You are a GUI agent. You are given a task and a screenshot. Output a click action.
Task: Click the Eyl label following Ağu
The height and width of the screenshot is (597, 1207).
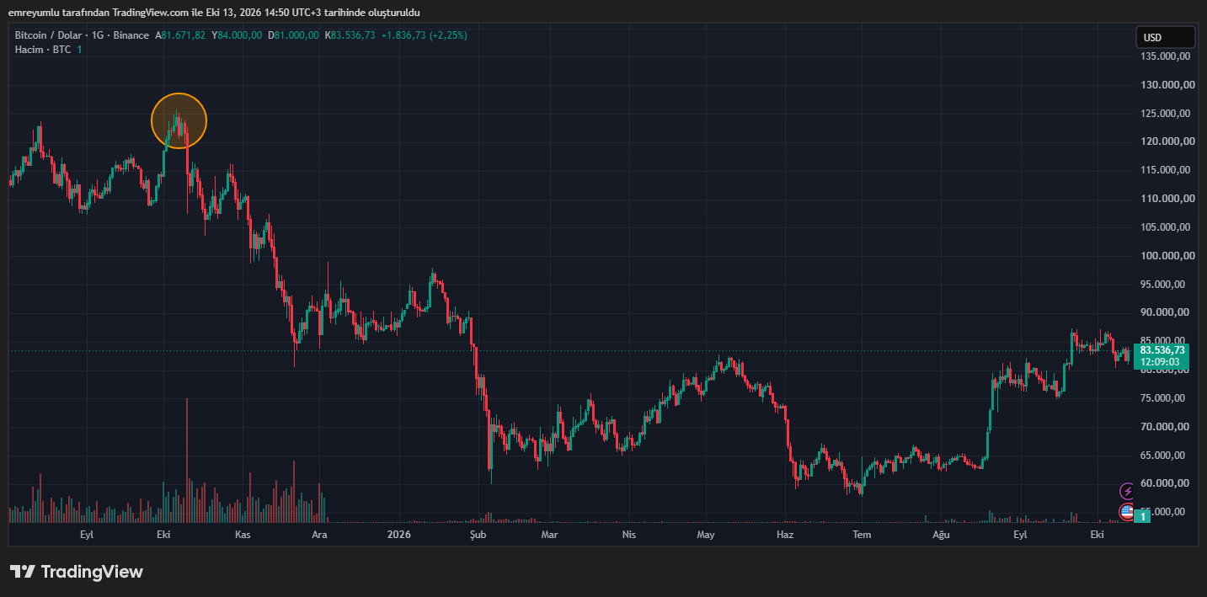pyautogui.click(x=1020, y=535)
